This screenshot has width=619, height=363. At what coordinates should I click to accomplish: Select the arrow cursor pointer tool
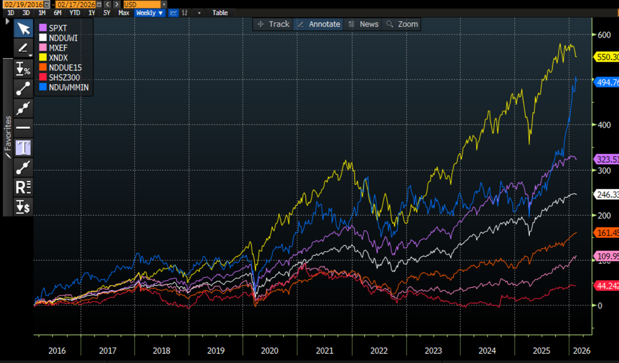[x=24, y=28]
